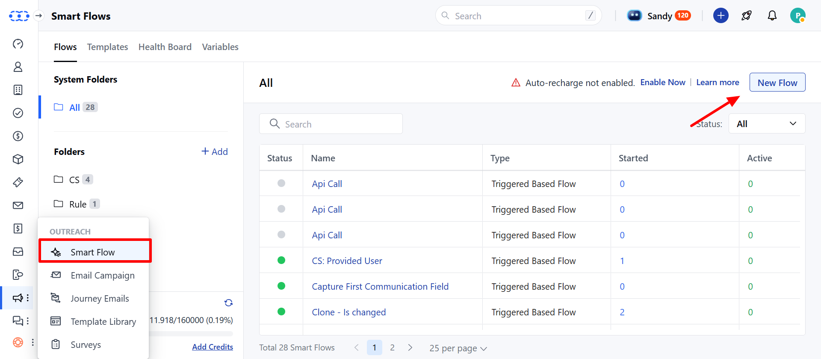Open the 25 per page dropdown

(x=458, y=348)
